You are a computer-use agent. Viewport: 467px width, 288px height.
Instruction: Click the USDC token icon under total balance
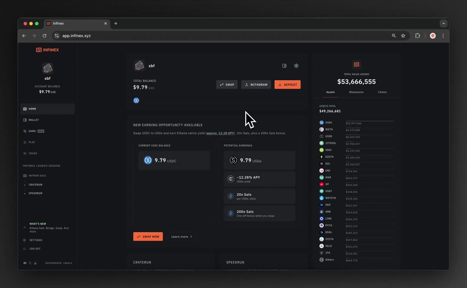coord(136,100)
